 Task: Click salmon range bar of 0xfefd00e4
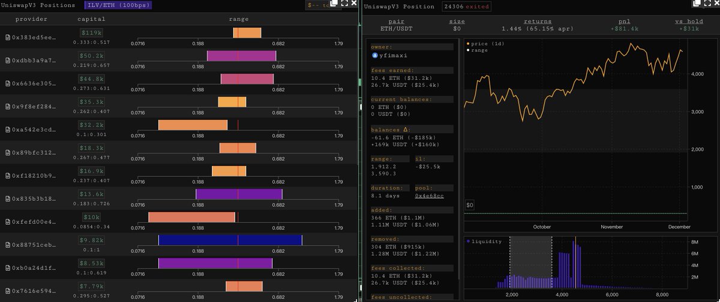(191, 217)
